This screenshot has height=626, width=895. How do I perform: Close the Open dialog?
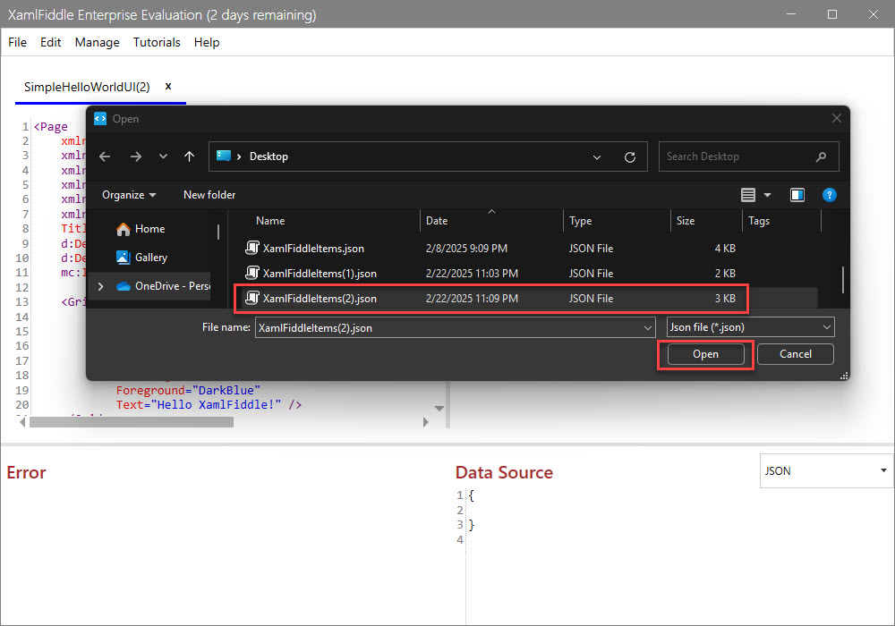click(837, 119)
